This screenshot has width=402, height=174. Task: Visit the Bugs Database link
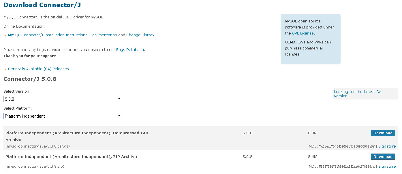pyautogui.click(x=130, y=50)
